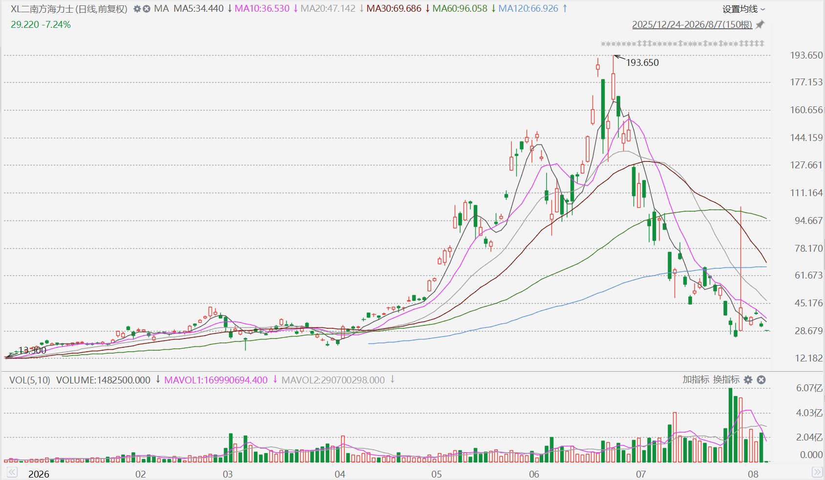
Task: Click the 144.159 price axis label
Action: (x=806, y=138)
